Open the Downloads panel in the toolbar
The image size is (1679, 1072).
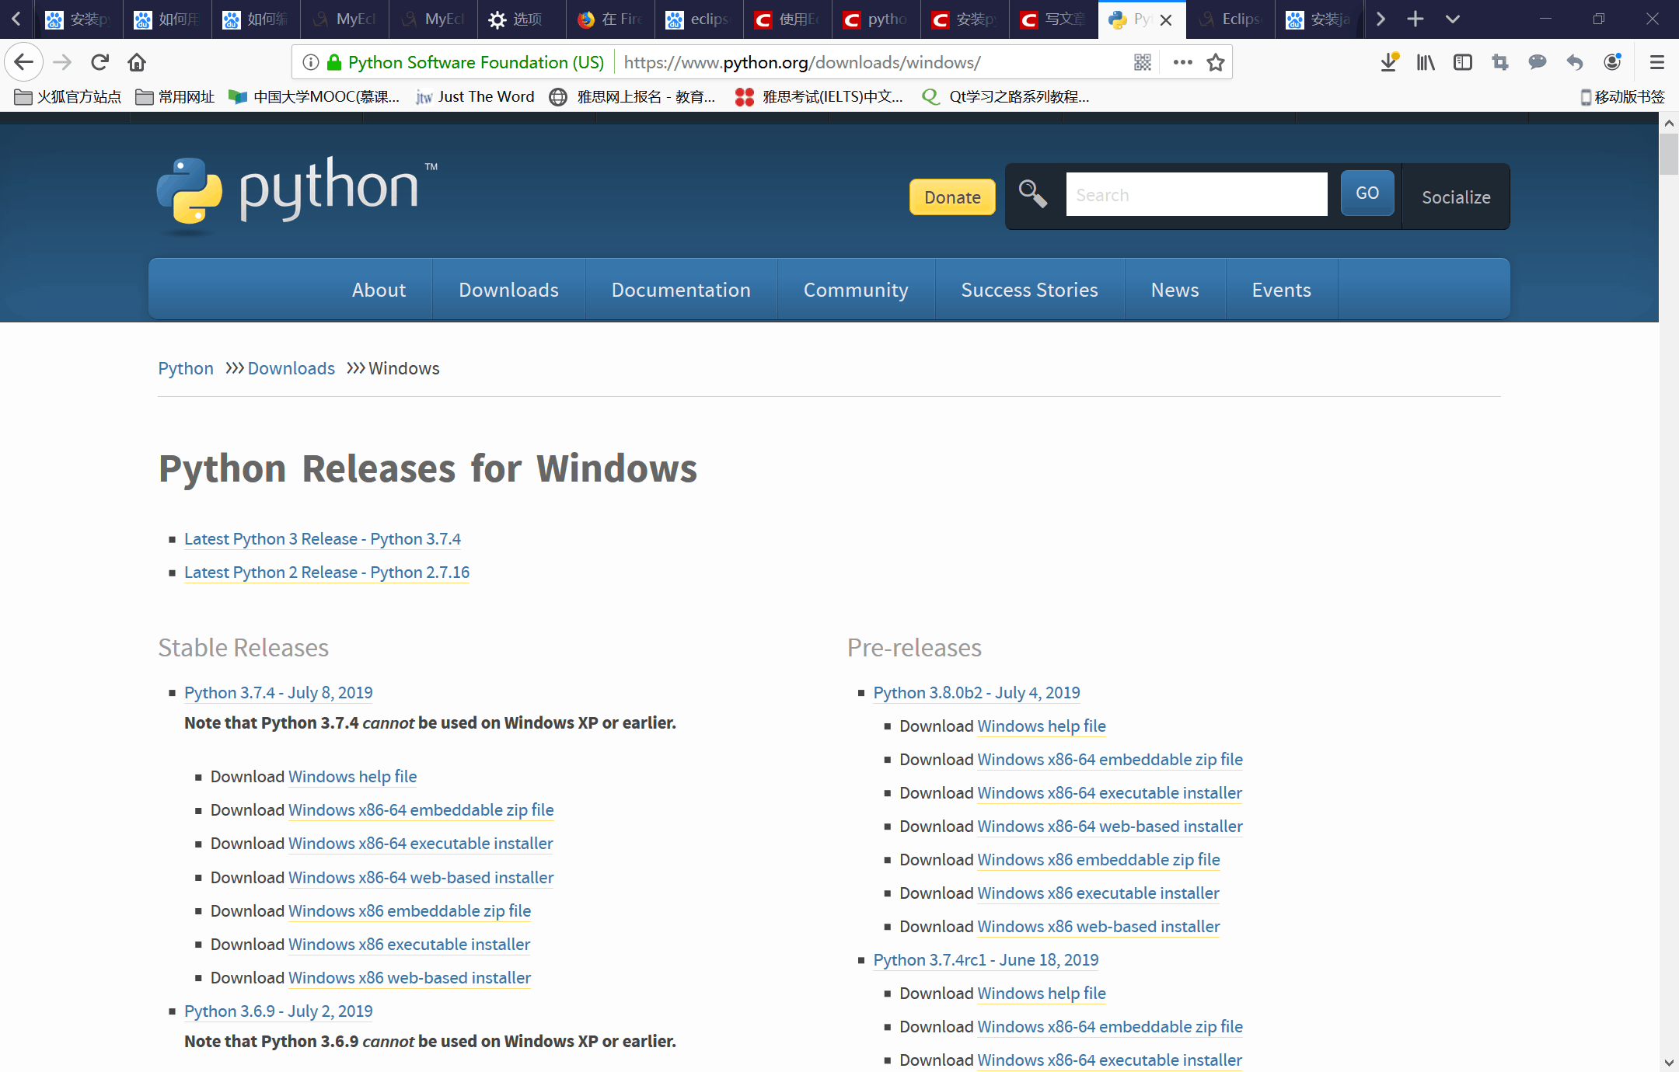(1389, 62)
